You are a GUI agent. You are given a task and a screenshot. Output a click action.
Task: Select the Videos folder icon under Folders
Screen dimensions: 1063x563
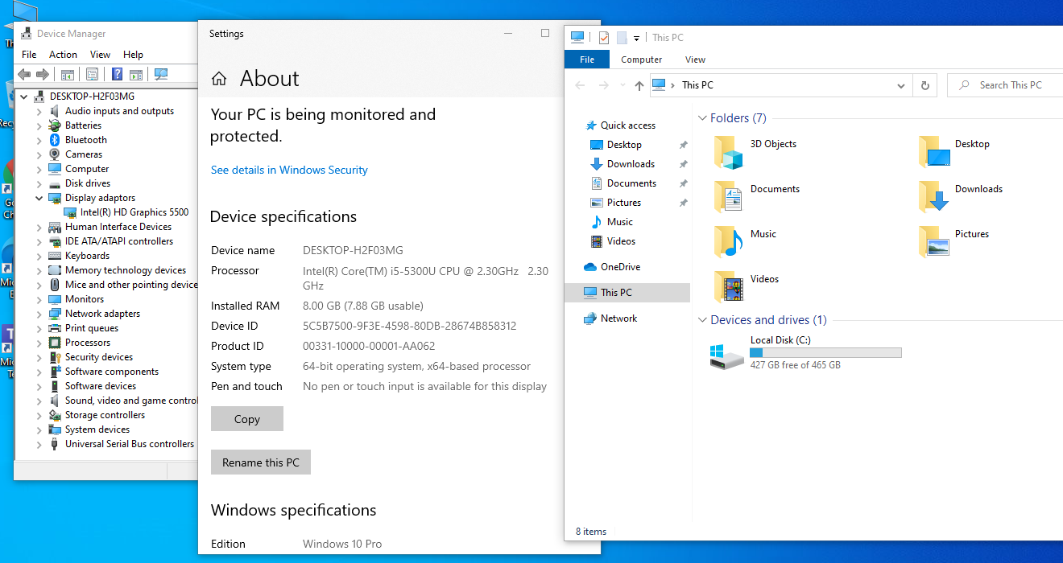[x=729, y=287]
